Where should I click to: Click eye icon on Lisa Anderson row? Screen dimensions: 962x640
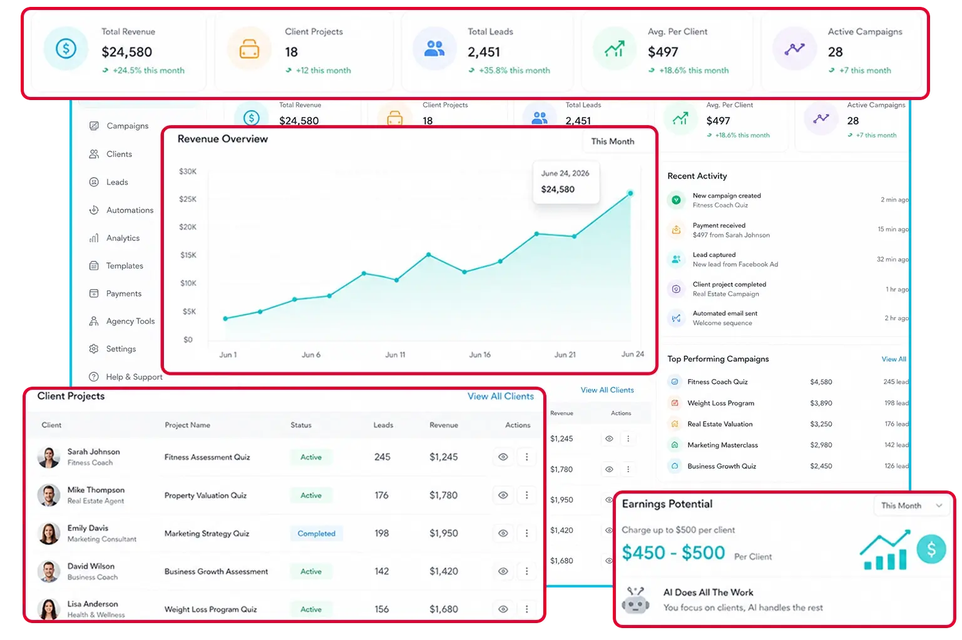point(503,609)
